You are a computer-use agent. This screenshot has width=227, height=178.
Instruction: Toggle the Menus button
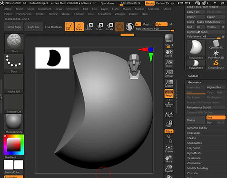click(149, 3)
